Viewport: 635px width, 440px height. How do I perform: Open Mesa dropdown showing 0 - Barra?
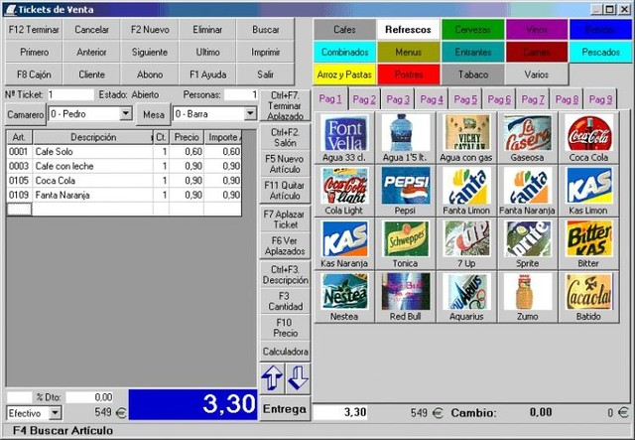[251, 114]
